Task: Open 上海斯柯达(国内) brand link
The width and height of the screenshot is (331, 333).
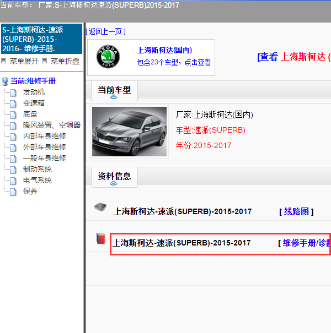Action: point(165,50)
